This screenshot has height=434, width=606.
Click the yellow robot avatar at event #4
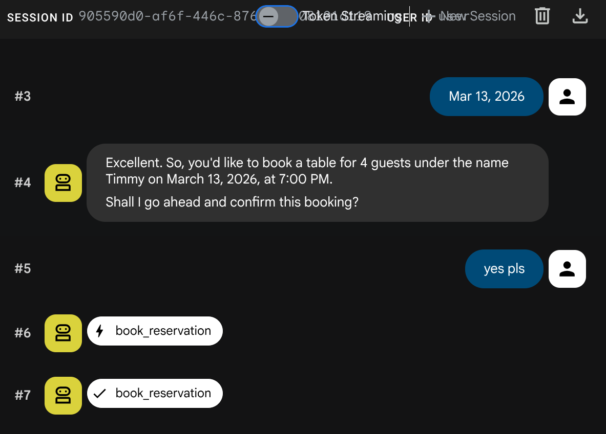[x=63, y=183]
